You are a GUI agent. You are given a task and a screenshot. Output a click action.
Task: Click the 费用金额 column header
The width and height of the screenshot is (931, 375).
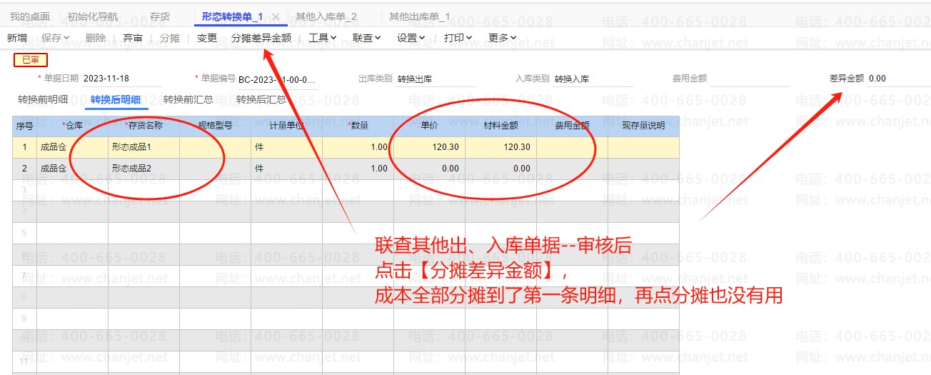click(572, 126)
